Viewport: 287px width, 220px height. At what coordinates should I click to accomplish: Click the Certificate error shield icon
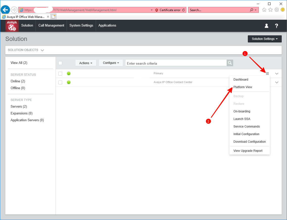click(x=156, y=10)
